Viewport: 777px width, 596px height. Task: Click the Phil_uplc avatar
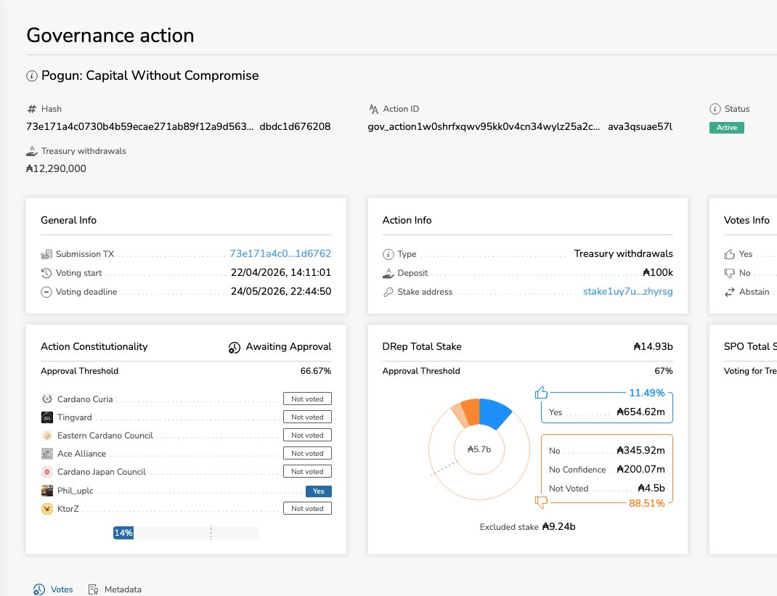point(47,491)
